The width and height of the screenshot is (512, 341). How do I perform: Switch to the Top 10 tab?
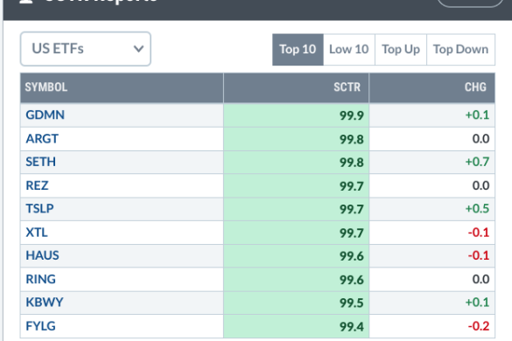(298, 50)
